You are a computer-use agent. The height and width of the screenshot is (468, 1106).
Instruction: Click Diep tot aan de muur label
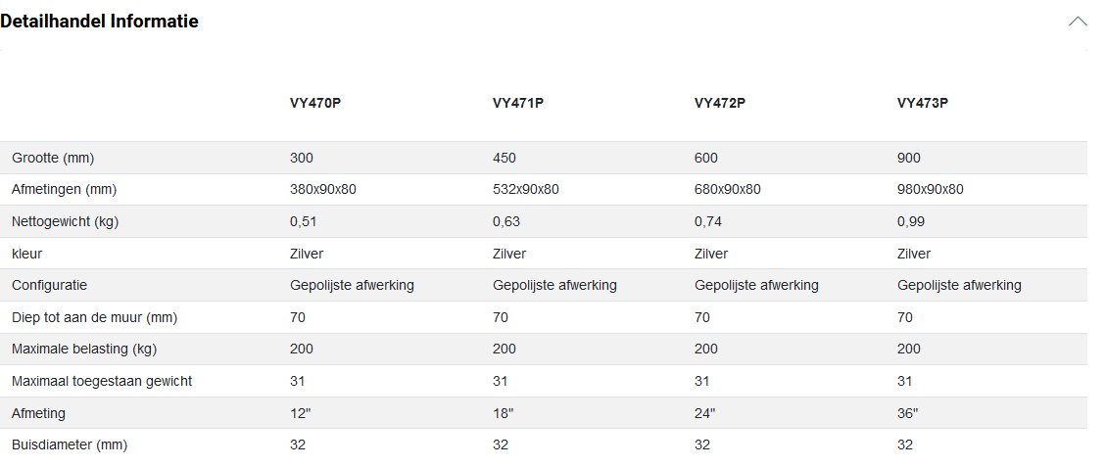(x=94, y=317)
